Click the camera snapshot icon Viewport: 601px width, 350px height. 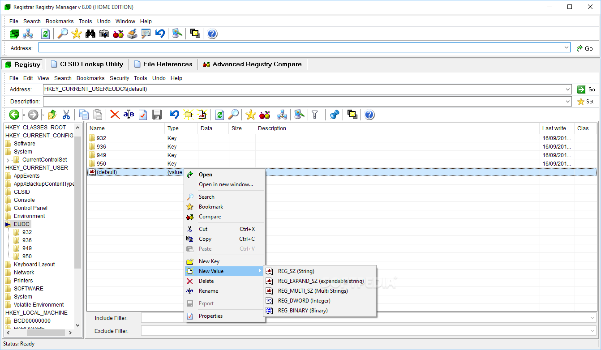(104, 34)
